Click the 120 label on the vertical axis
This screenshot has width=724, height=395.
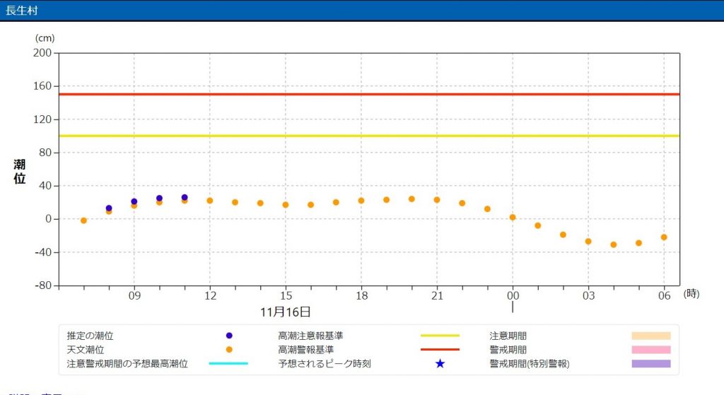click(x=42, y=119)
